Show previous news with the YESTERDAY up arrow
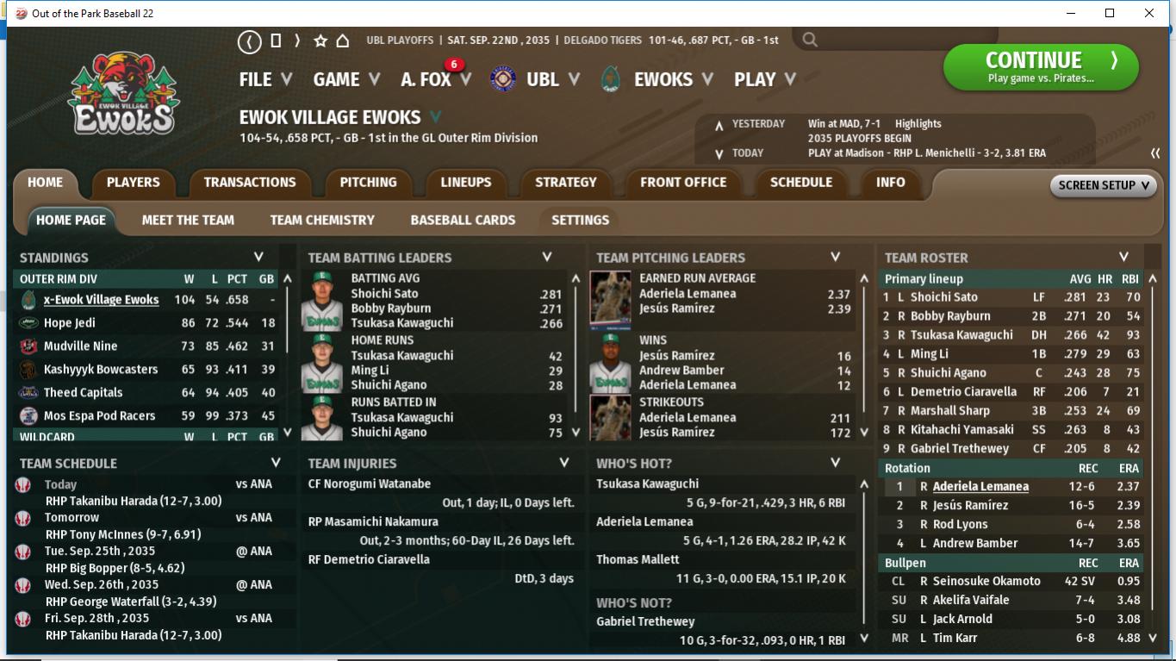Image resolution: width=1176 pixels, height=661 pixels. pyautogui.click(x=719, y=126)
